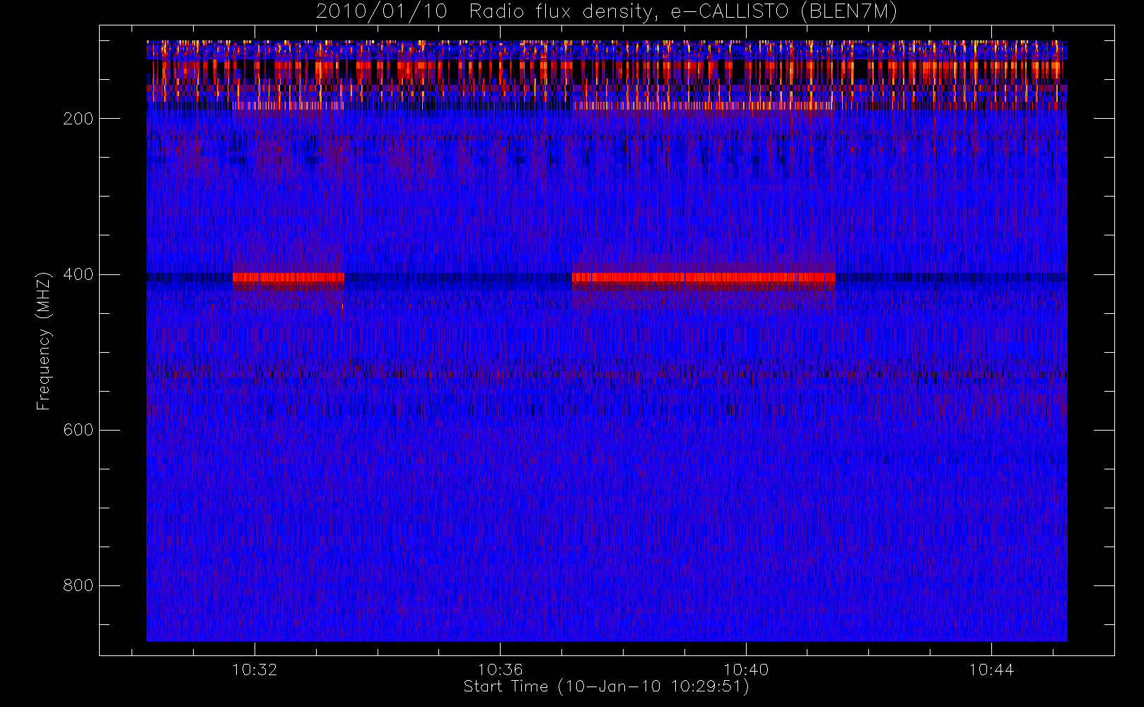Screen dimensions: 1144x707
Task: Click the 800 frequency tick label
Action: (78, 585)
